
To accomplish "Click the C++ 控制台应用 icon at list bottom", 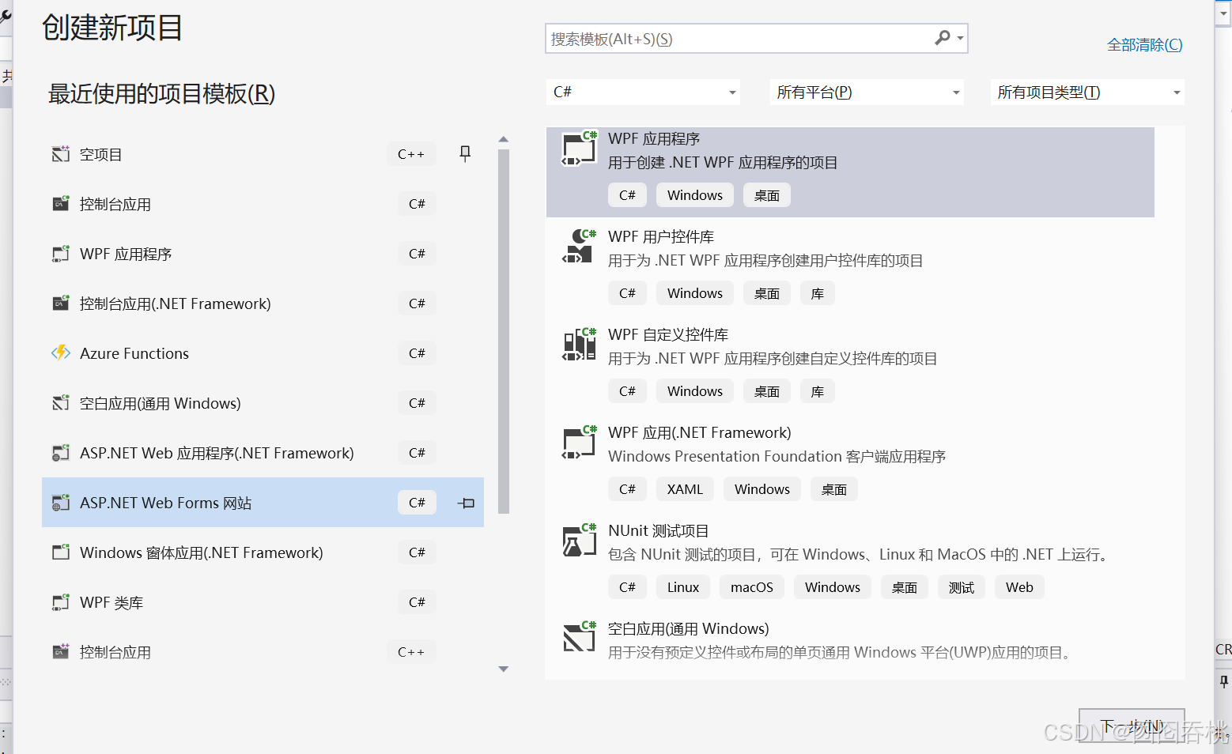I will pos(61,652).
